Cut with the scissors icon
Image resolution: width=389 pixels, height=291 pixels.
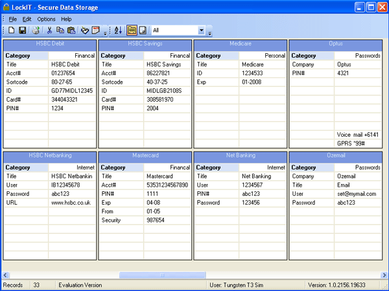(x=49, y=30)
